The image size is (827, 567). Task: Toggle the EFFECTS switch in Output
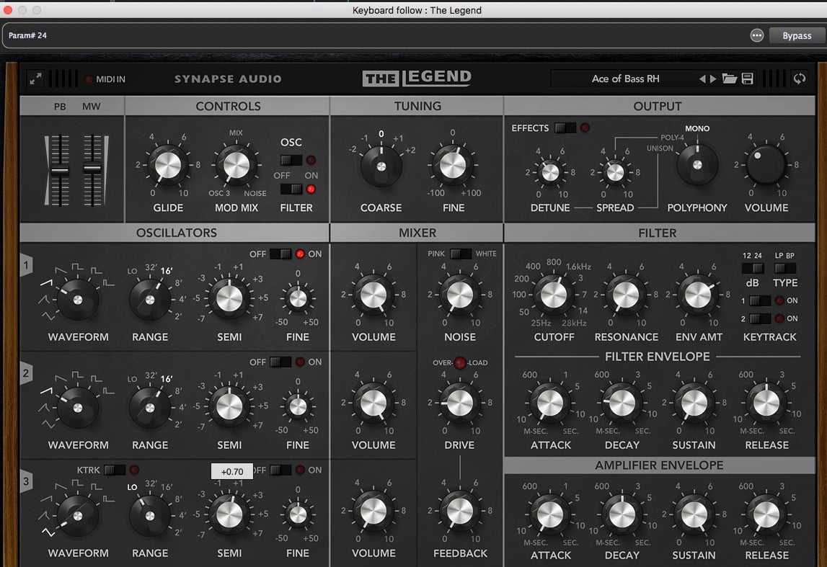[565, 128]
